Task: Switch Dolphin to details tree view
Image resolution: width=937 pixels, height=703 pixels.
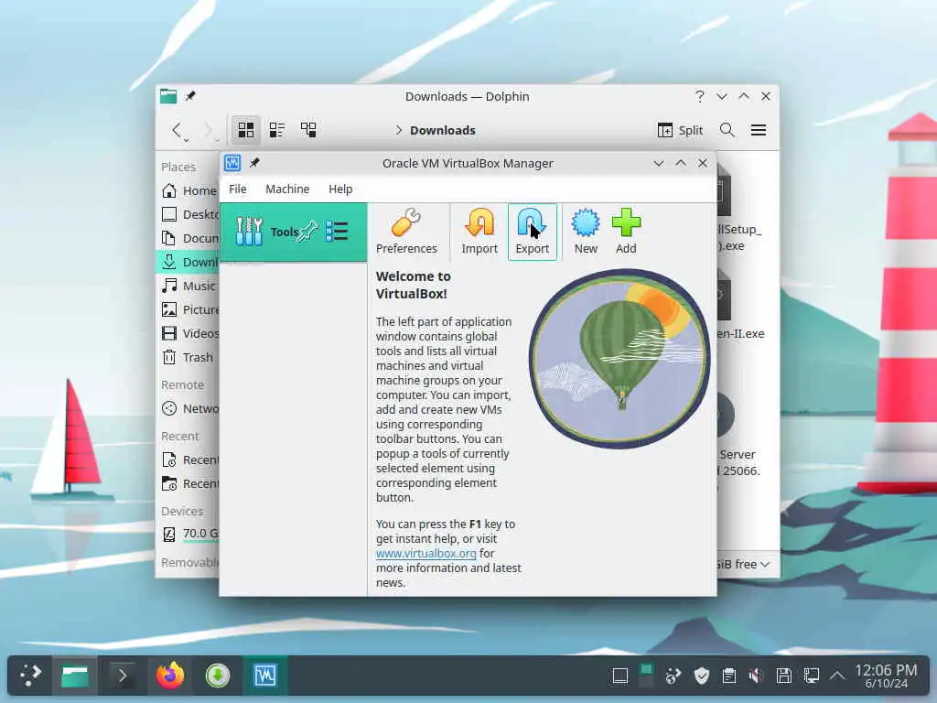Action: [308, 130]
